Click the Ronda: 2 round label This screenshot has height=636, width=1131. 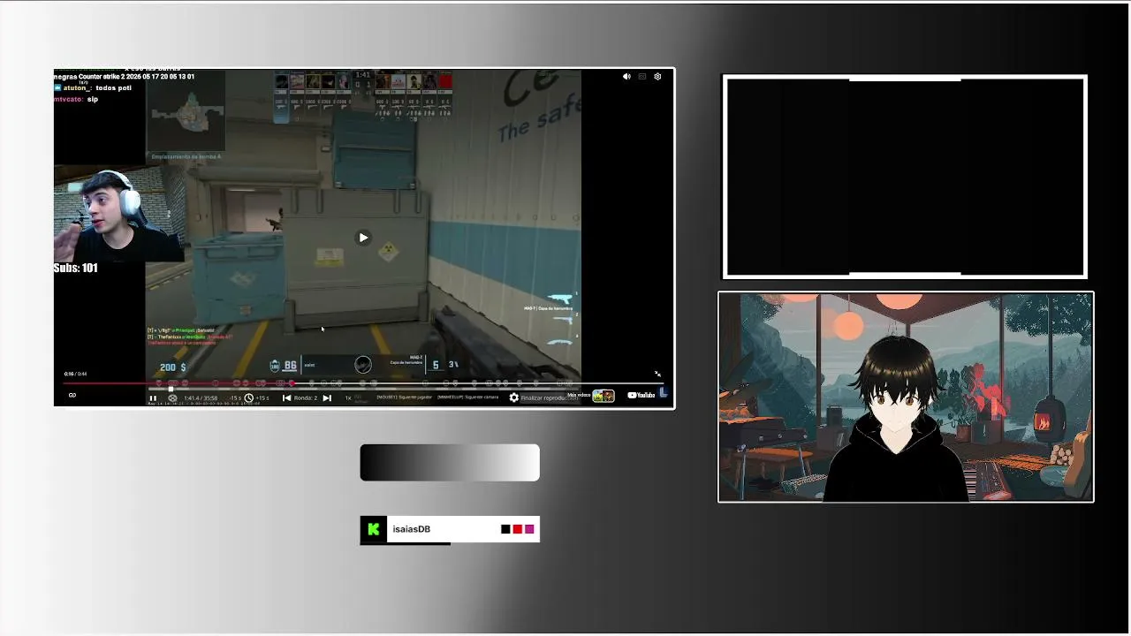306,398
